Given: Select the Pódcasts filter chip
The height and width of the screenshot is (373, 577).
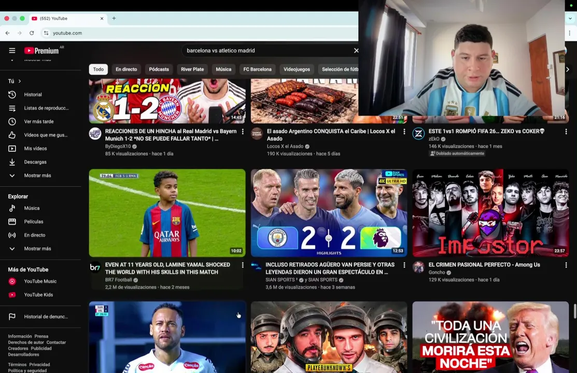Looking at the screenshot, I should click(159, 69).
